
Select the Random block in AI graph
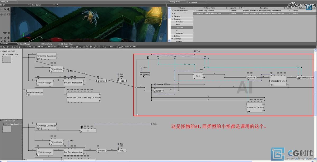pos(251,78)
